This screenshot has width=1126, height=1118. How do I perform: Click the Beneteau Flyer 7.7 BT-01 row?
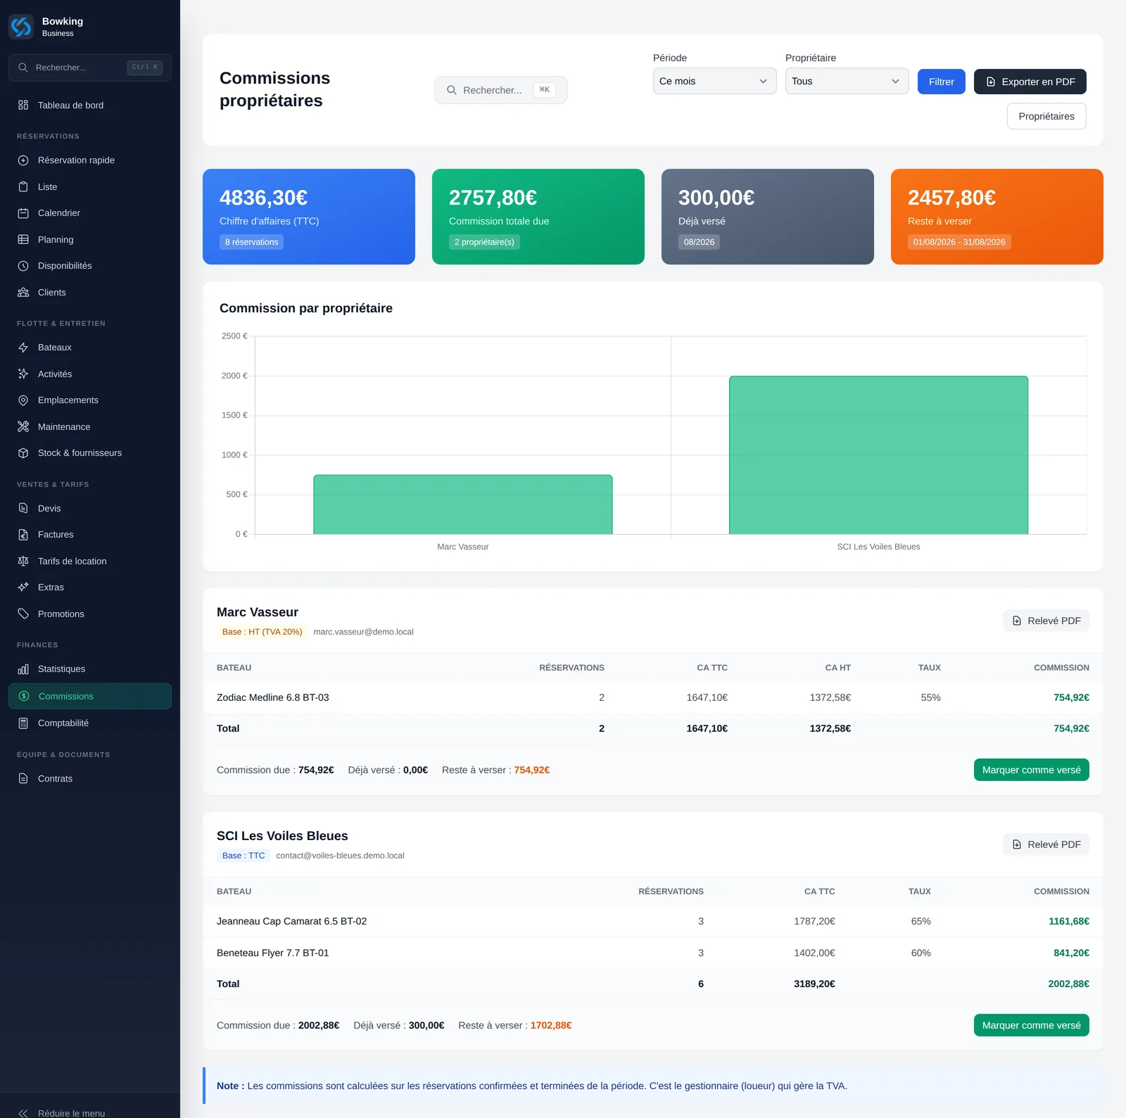653,953
